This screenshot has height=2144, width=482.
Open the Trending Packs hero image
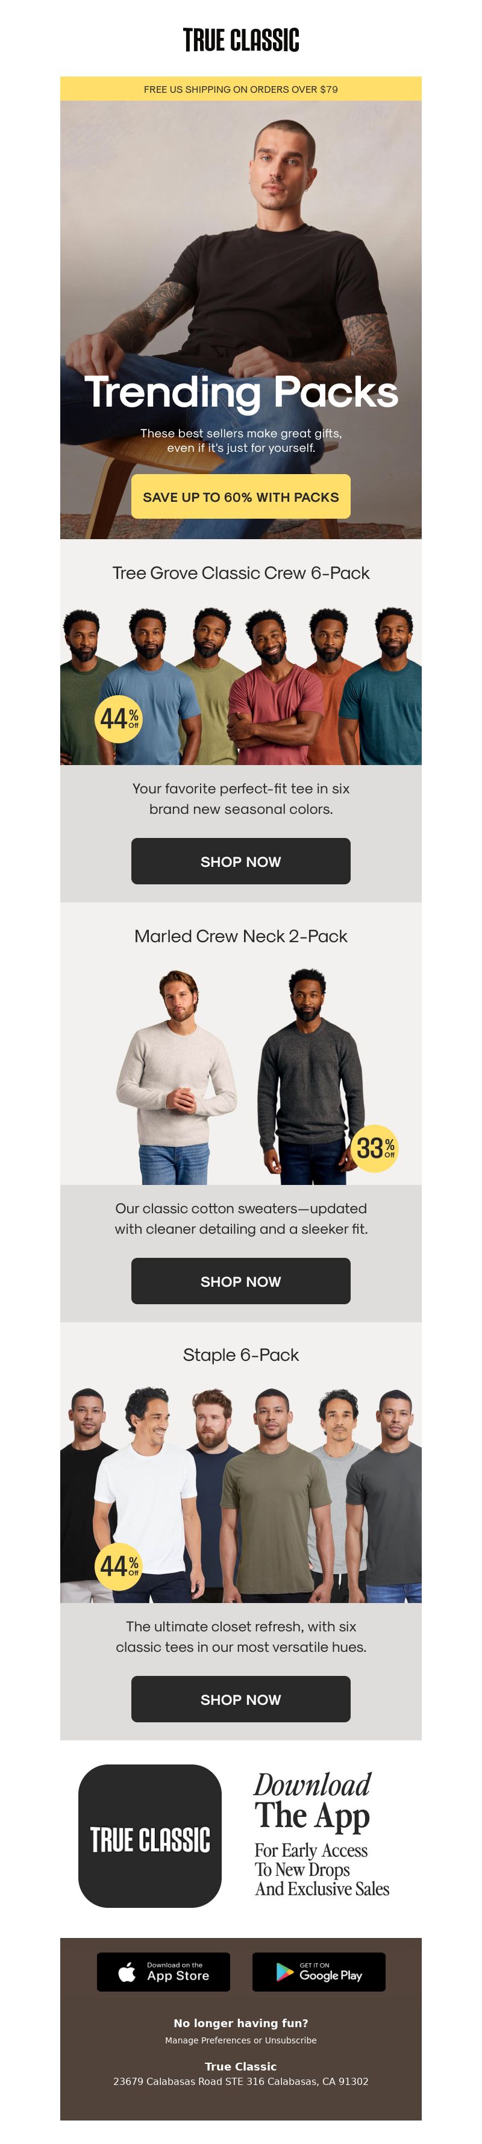coord(240,320)
